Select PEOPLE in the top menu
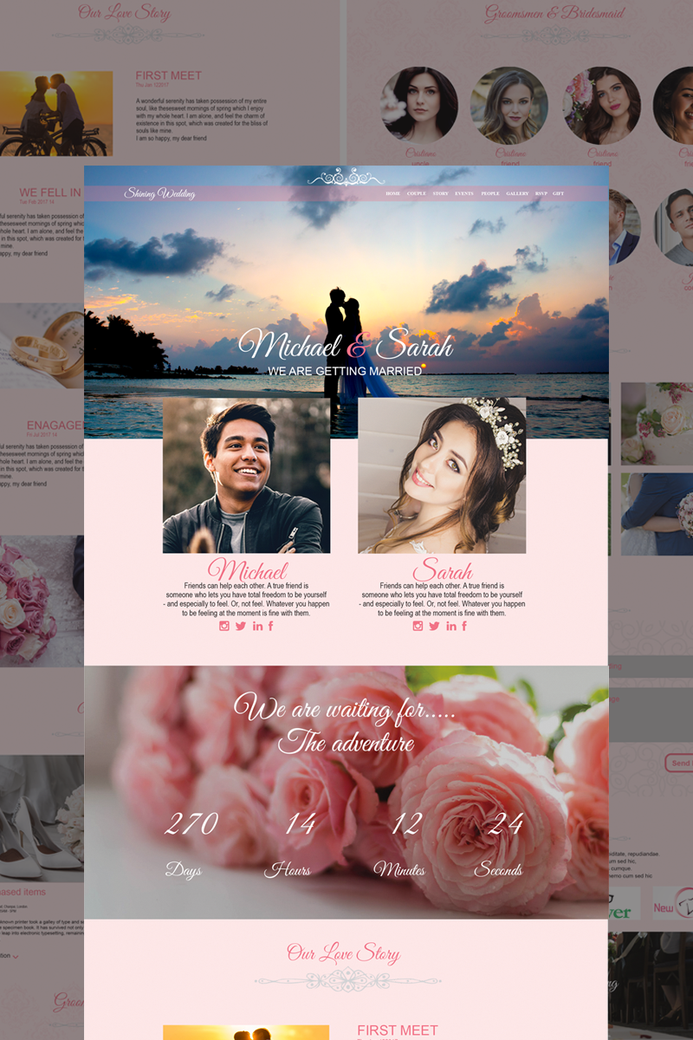Screen dimensions: 693x1040 490,193
